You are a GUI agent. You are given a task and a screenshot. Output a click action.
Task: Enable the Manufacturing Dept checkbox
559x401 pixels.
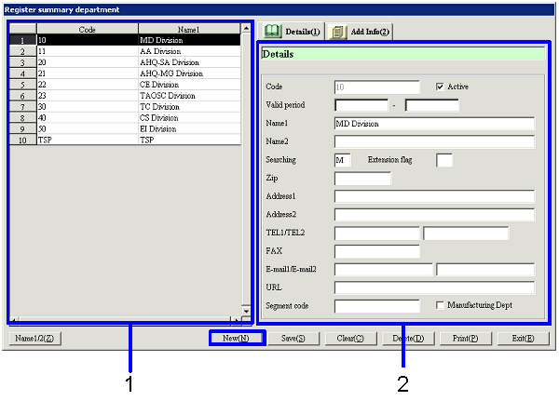pos(441,305)
